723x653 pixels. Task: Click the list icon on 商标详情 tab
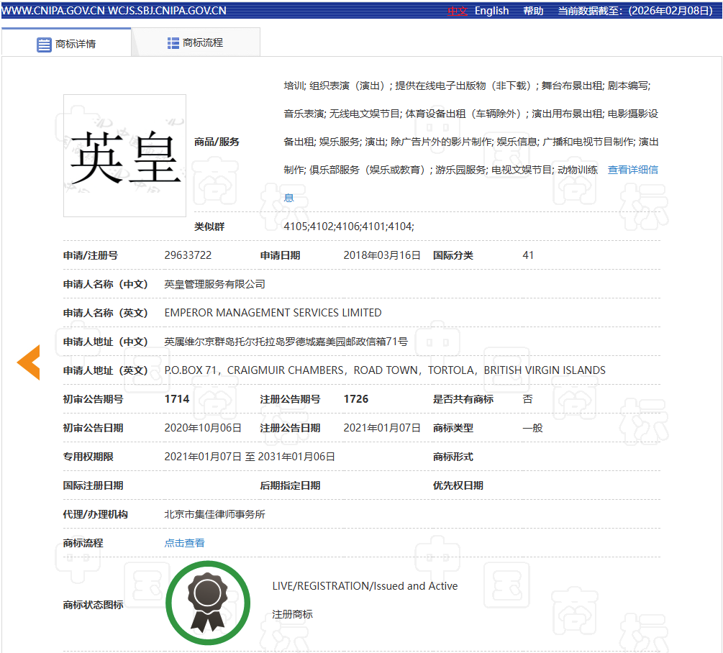(44, 44)
